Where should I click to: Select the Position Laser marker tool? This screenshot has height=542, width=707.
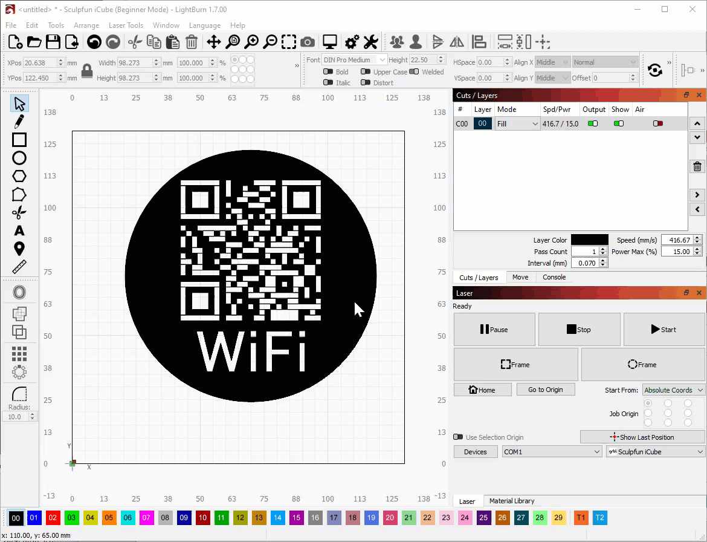coord(19,249)
